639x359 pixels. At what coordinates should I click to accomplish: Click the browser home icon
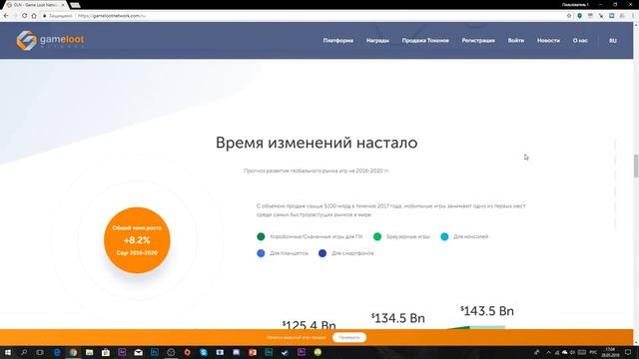34,16
